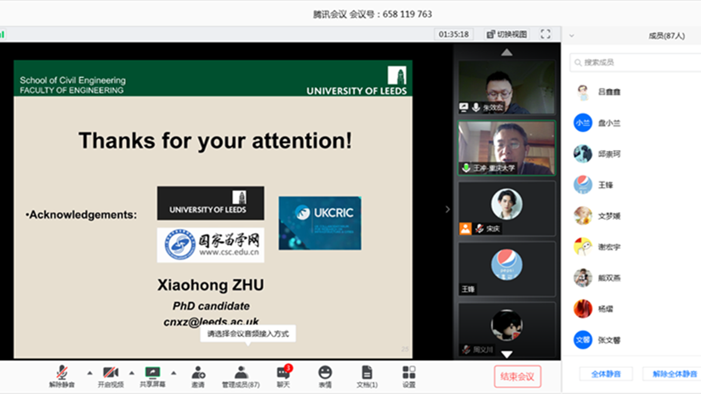The image size is (701, 394).
Task: Click the 搜索成员 search members field
Action: click(635, 62)
